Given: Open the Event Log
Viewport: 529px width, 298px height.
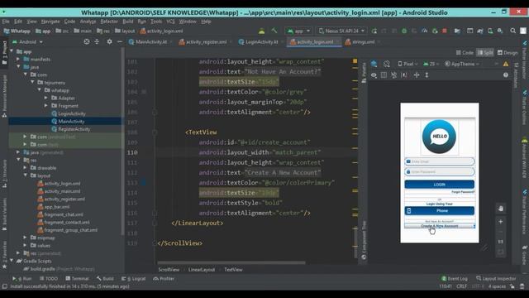Looking at the screenshot, I should tap(455, 279).
